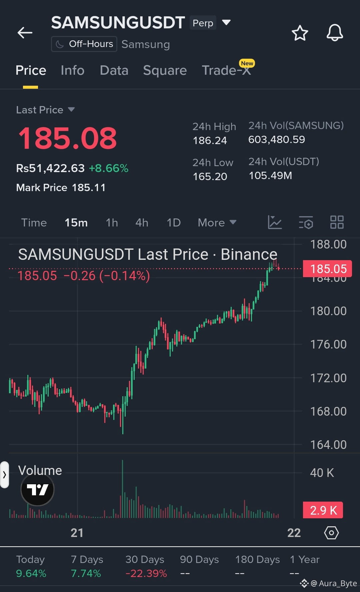Screen dimensions: 360x592
Task: Tap the 24h High value 186.24
Action: click(210, 140)
